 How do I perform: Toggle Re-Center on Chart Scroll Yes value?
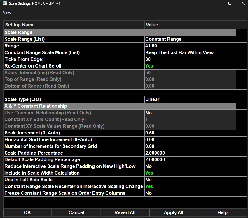tap(190, 66)
